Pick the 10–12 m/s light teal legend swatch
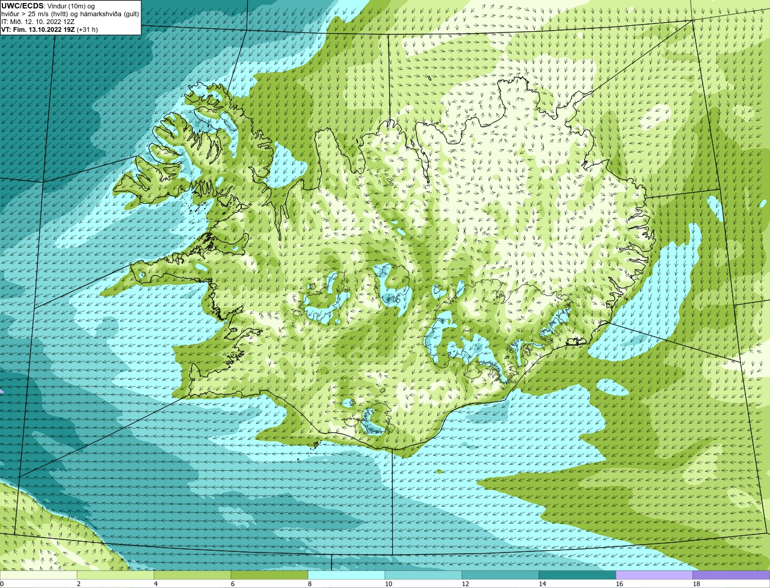Viewport: 770px width, 588px height. click(423, 575)
